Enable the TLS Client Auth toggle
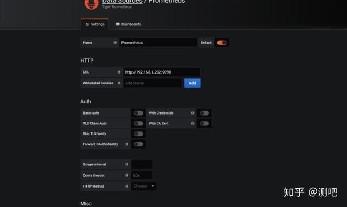Screen dimensions: 347x207 pyautogui.click(x=138, y=123)
